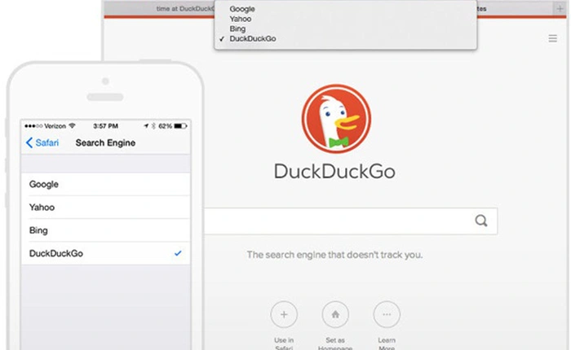This screenshot has width=571, height=350.
Task: Choose checked DuckDuckGo entry in the dropdown menu
Action: pos(253,38)
